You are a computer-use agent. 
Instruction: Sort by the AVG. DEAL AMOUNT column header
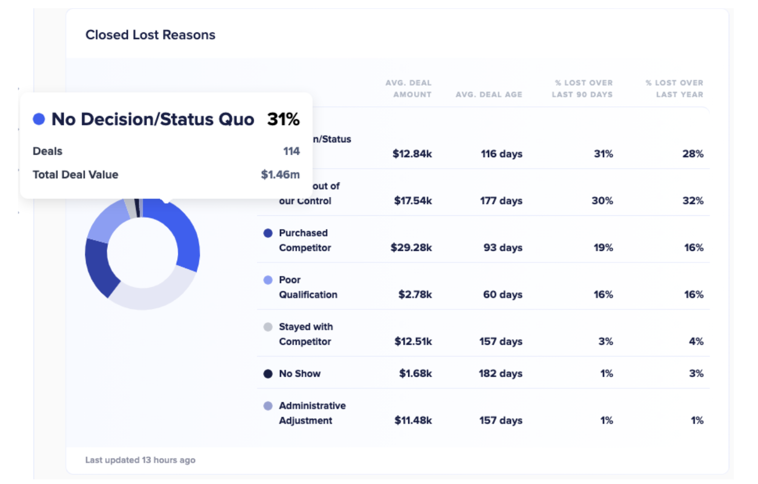pyautogui.click(x=409, y=88)
